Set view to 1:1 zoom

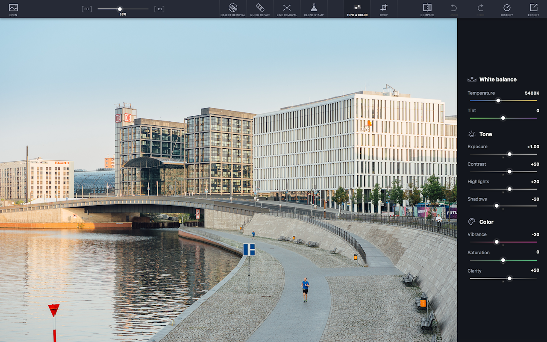pyautogui.click(x=159, y=8)
